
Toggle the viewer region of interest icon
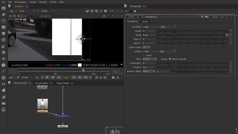(101, 11)
